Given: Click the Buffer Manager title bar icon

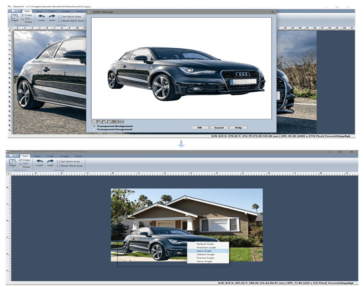Looking at the screenshot, I should pos(90,12).
